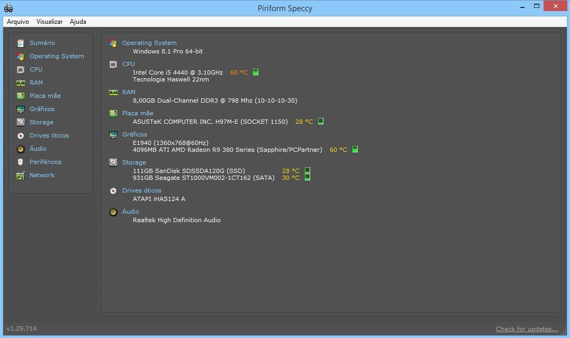This screenshot has height=338, width=570.
Task: Click the Operating System heading link in summary
Action: tap(149, 43)
